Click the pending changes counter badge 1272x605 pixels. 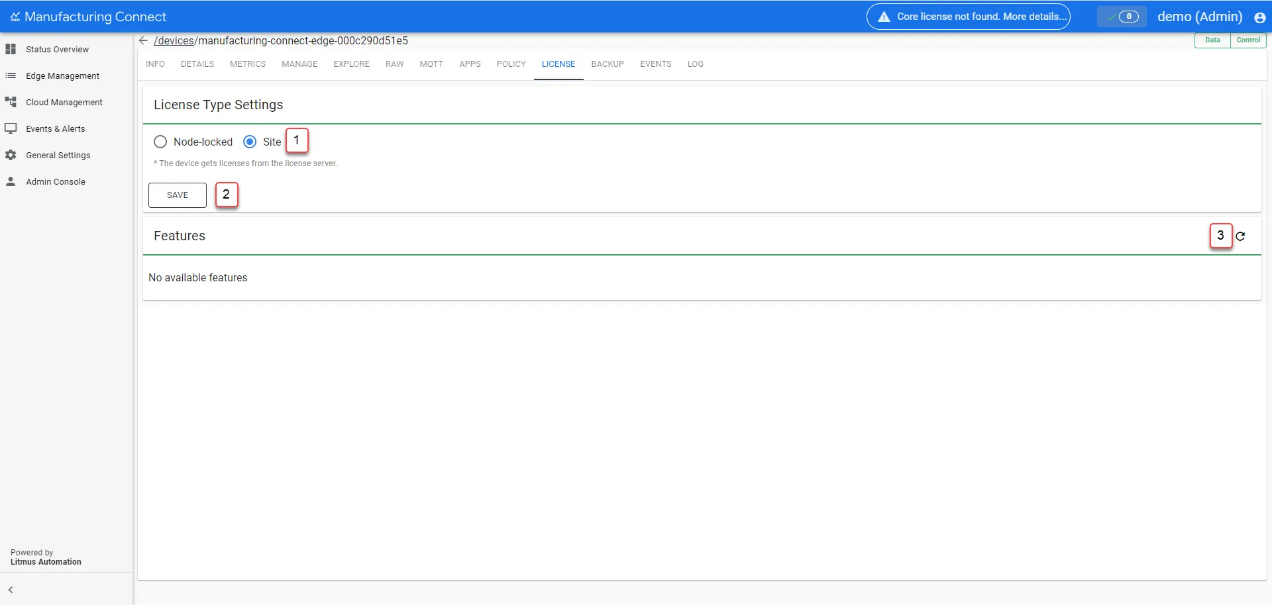[1129, 17]
